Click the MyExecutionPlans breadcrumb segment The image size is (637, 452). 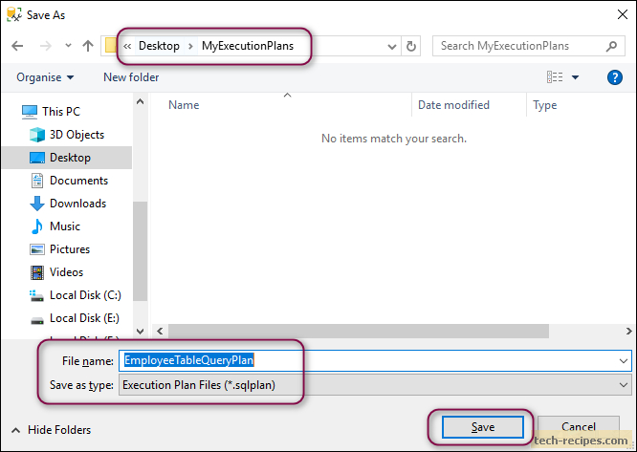coord(248,46)
